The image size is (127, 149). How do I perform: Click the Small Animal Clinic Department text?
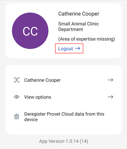79,27
